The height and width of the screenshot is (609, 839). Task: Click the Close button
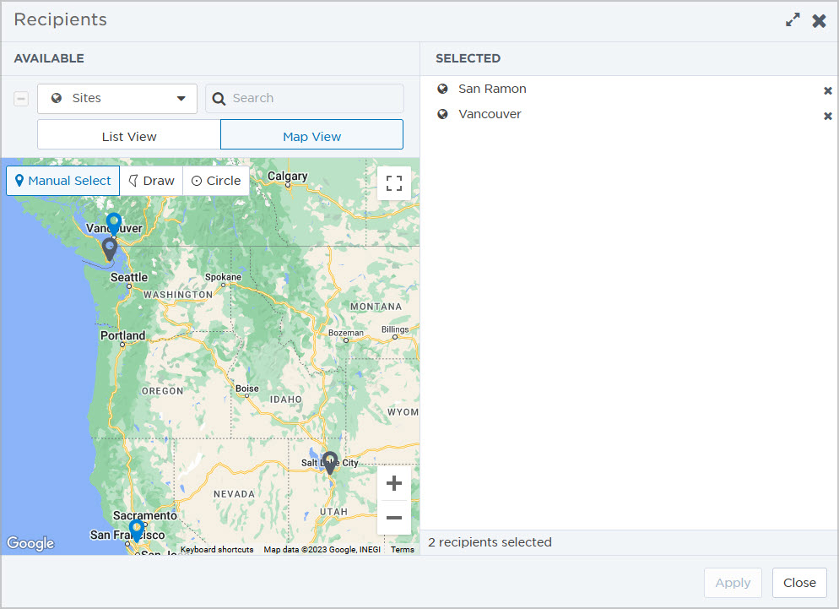point(799,583)
